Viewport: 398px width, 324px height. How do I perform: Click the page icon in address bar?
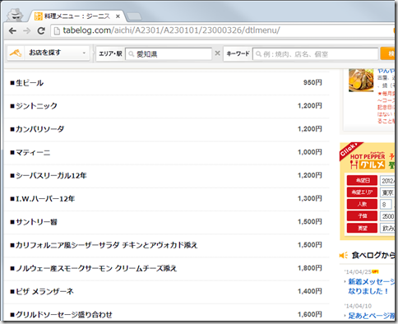[x=57, y=31]
